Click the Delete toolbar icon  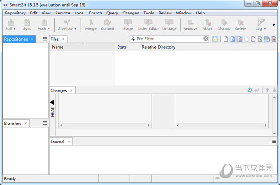[x=240, y=22]
